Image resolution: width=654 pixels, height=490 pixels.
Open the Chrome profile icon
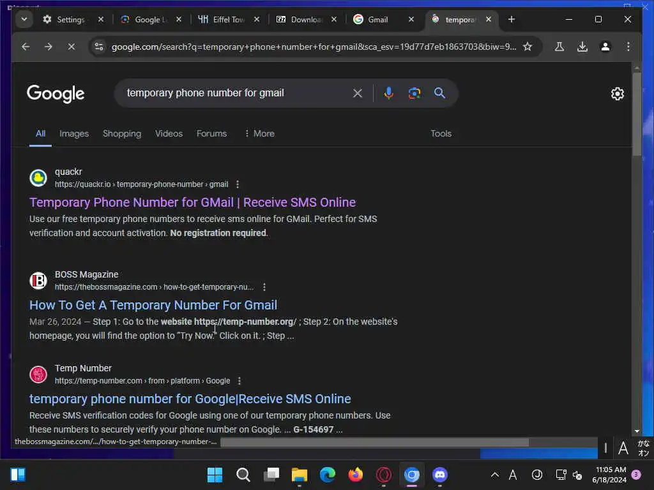point(605,47)
